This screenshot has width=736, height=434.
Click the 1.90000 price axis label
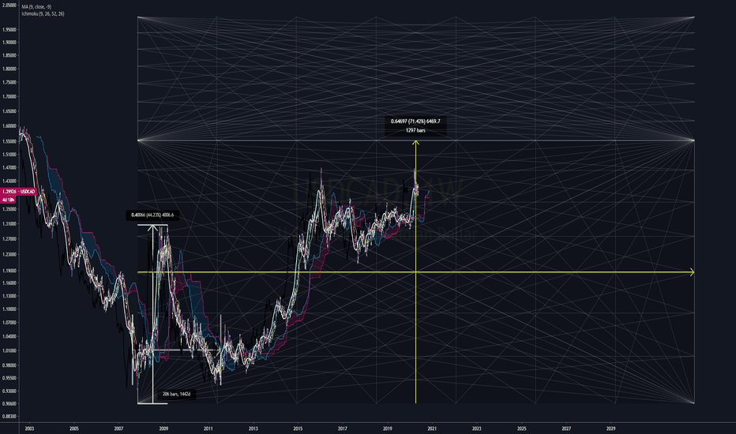[x=9, y=43]
